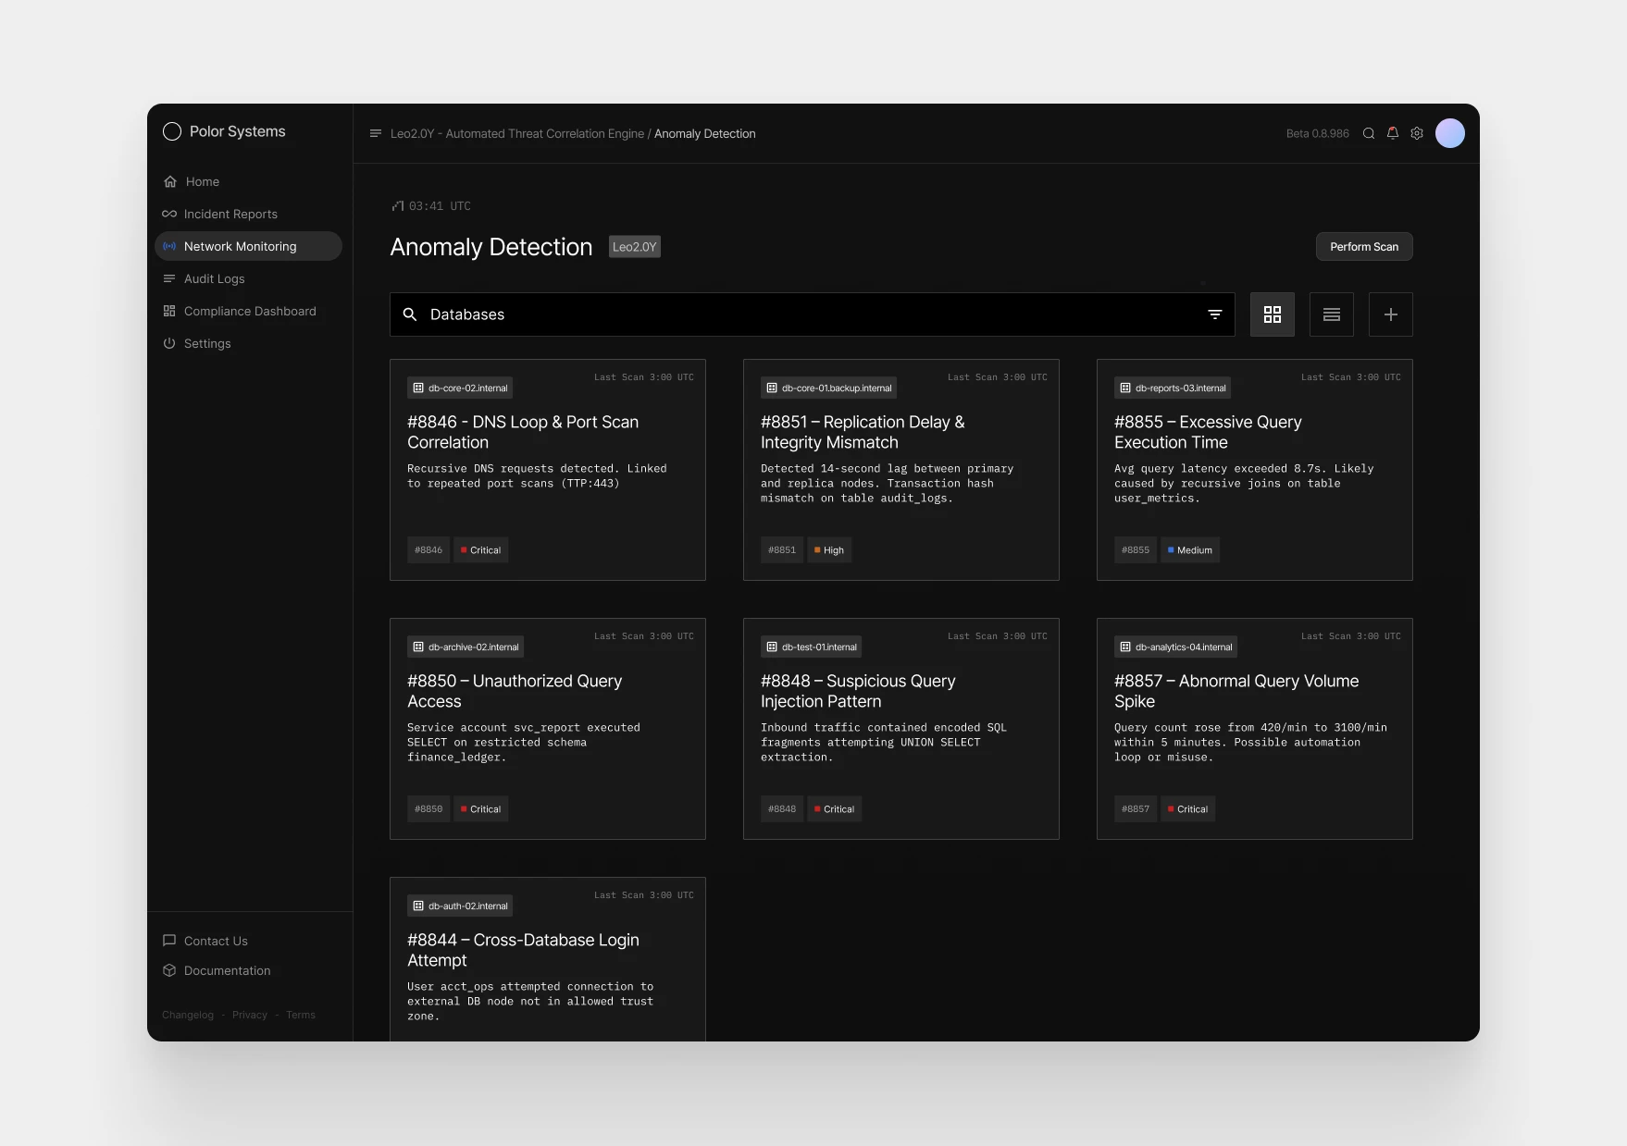
Task: Click the search magnifier icon in header
Action: click(x=1368, y=133)
